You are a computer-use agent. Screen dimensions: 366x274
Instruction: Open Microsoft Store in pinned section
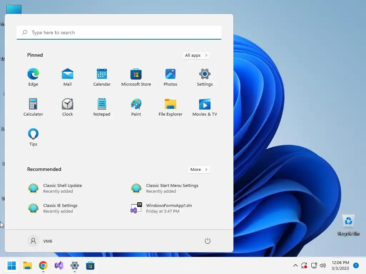coord(136,77)
